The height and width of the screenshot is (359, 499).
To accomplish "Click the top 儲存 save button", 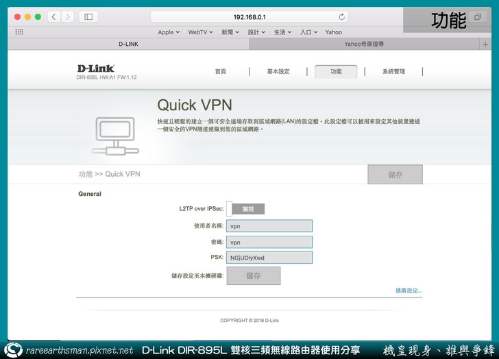I will 395,174.
